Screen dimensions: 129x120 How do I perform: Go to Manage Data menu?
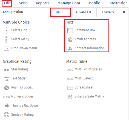pyautogui.click(x=69, y=3)
